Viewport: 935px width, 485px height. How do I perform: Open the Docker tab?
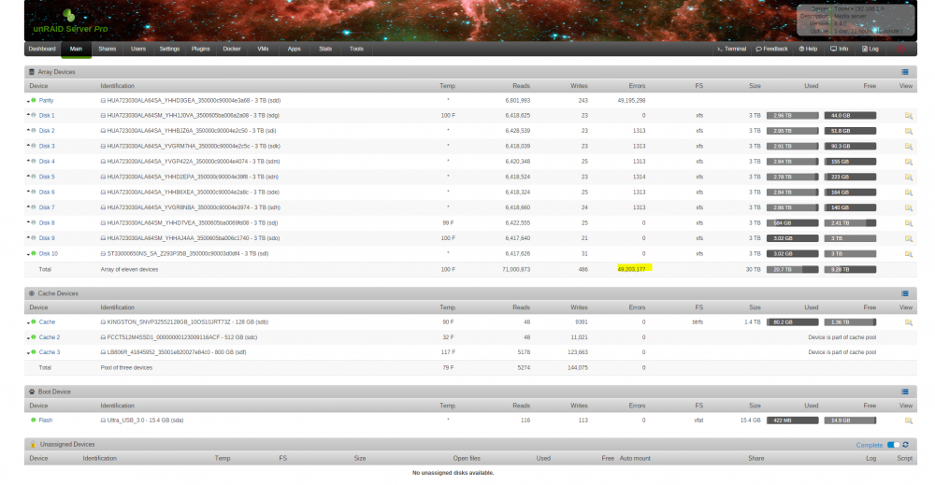tap(232, 49)
